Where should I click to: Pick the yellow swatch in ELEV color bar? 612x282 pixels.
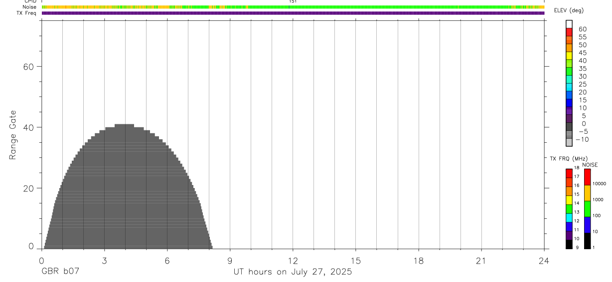click(x=569, y=55)
